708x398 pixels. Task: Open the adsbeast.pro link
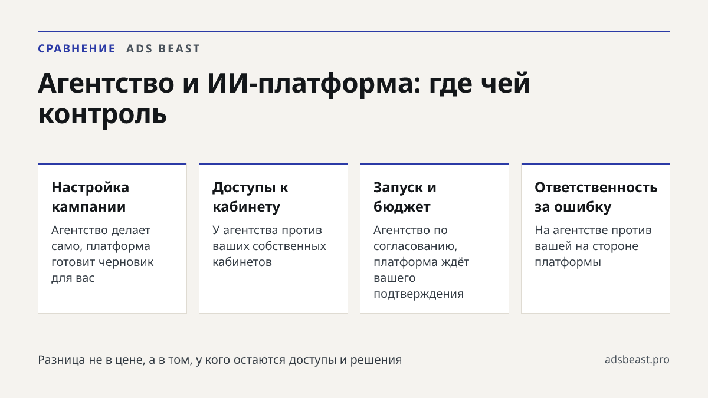tap(637, 360)
